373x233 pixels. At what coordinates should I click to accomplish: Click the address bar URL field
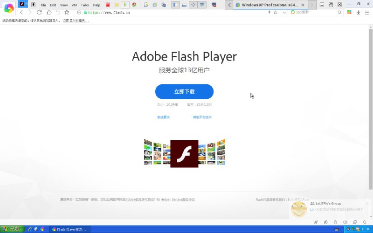coord(176,13)
